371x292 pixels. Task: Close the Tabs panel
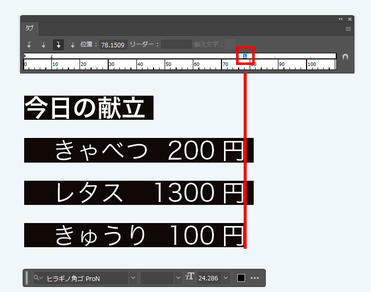350,19
